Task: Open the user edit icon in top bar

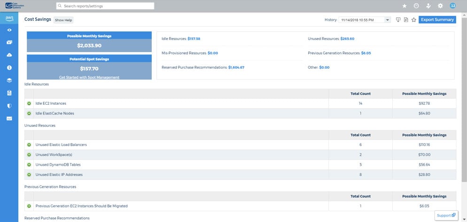Action: point(428,6)
